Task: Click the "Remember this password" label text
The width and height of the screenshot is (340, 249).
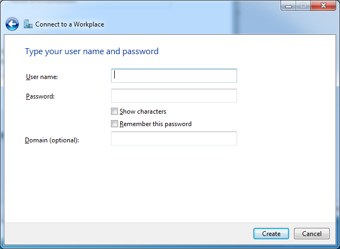Action: tap(155, 124)
